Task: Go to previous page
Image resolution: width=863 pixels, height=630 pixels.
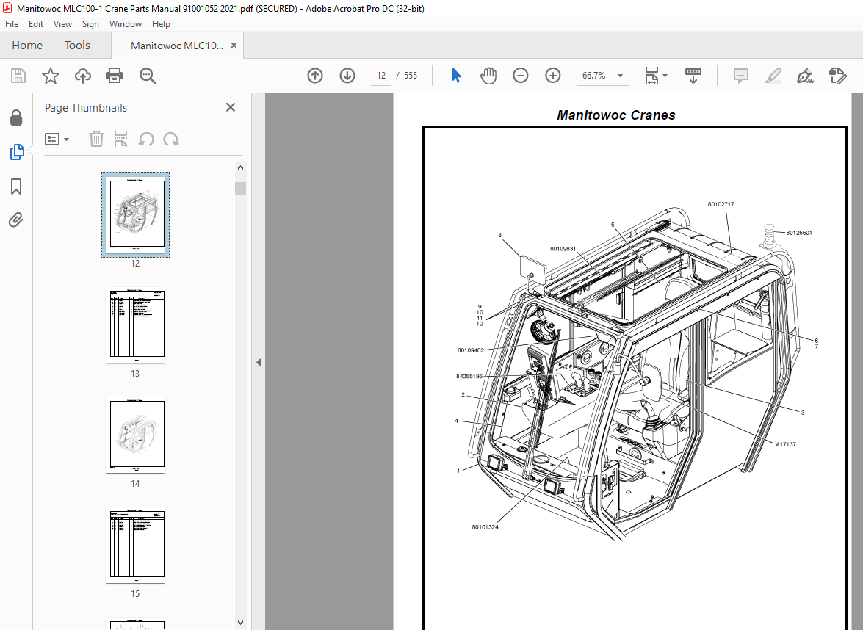Action: [x=315, y=76]
